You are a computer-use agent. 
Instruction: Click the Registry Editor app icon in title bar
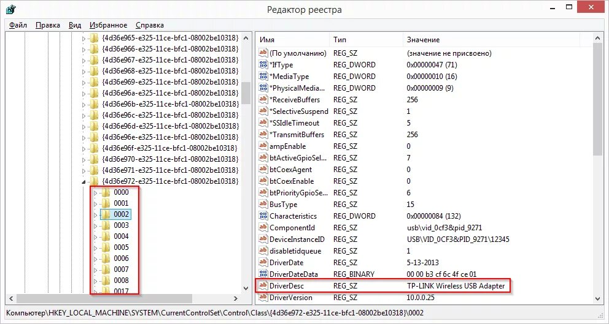(x=11, y=9)
